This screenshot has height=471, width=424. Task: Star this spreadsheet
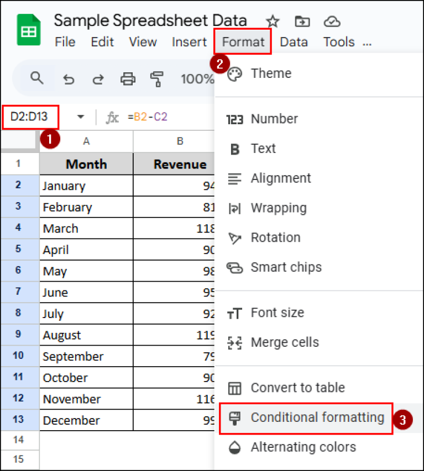pyautogui.click(x=273, y=21)
